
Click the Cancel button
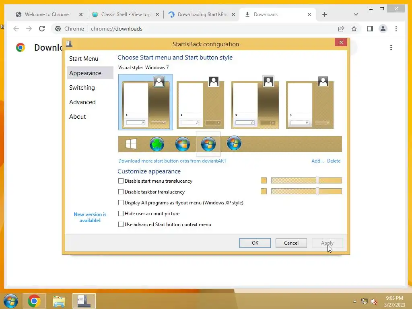[x=291, y=243]
